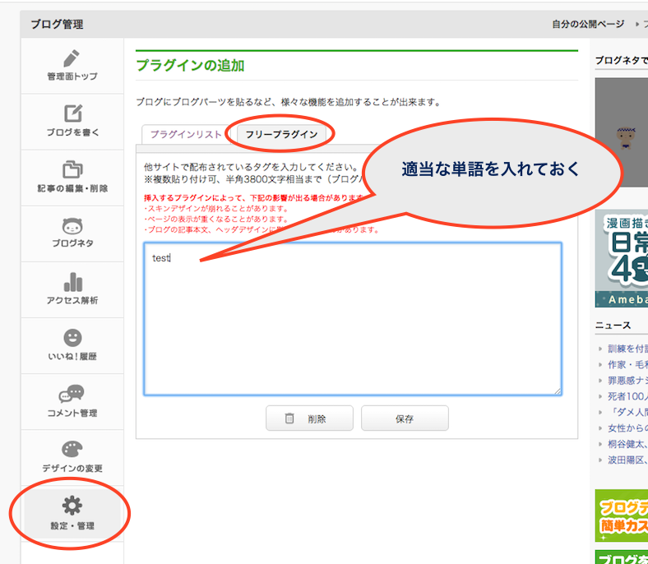The height and width of the screenshot is (564, 648).
Task: Open the first news headline link
Action: tap(627, 349)
